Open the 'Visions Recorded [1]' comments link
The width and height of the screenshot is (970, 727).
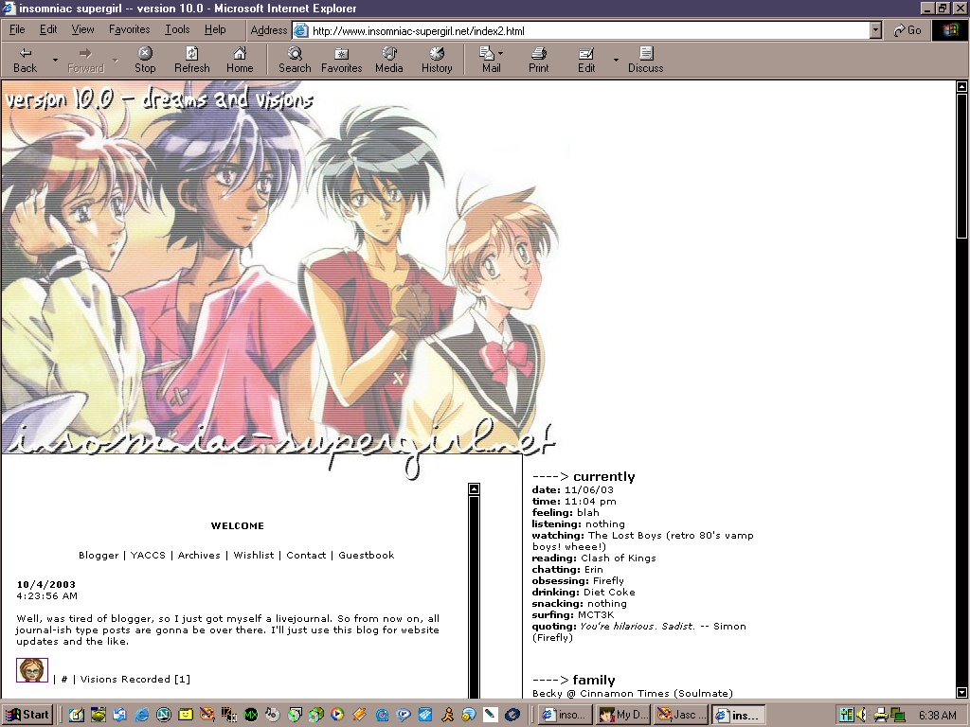point(135,679)
